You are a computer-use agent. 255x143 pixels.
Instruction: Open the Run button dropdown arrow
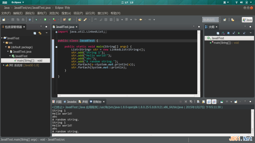pyautogui.click(x=49, y=20)
